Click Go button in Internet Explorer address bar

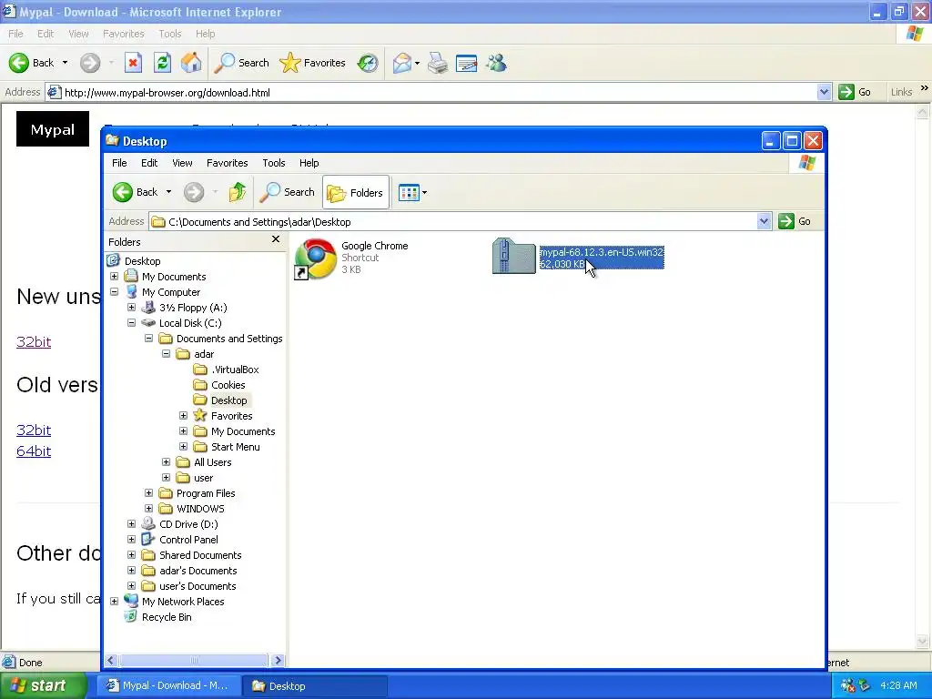[856, 92]
